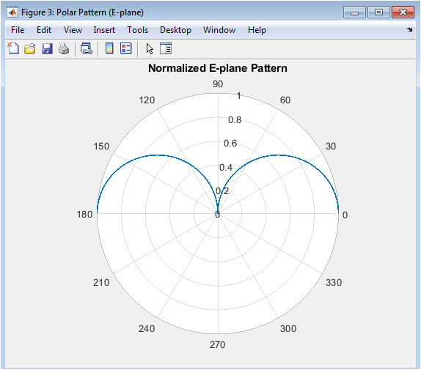Click the MATLAB logo in title bar
Viewport: 421px width, 370px height.
(x=12, y=12)
